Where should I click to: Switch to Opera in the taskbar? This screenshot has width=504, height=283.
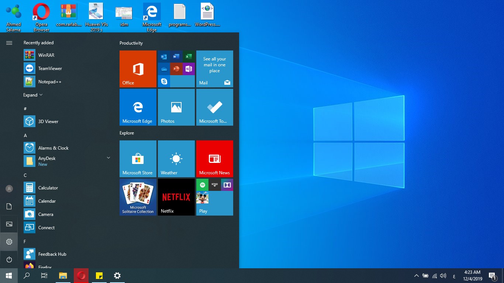[x=81, y=276]
